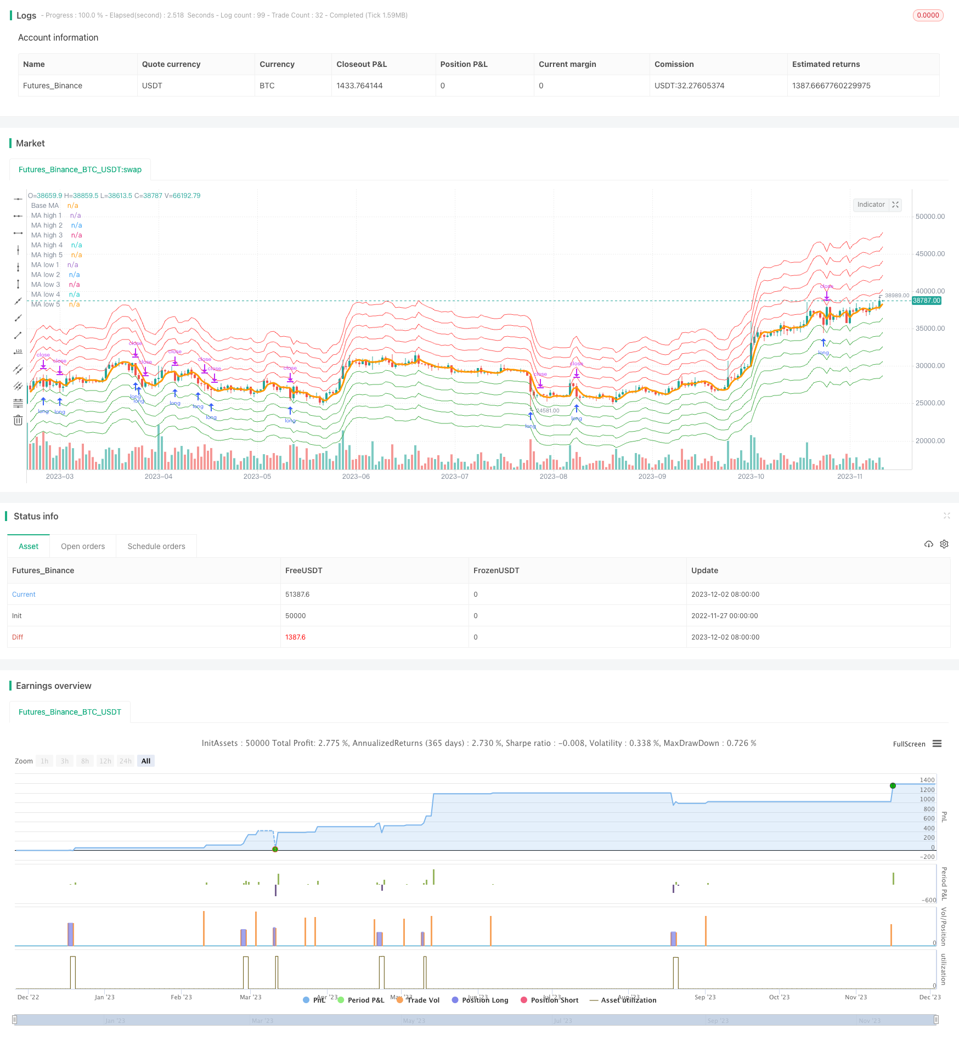Set zoom range to 24h

pos(126,761)
